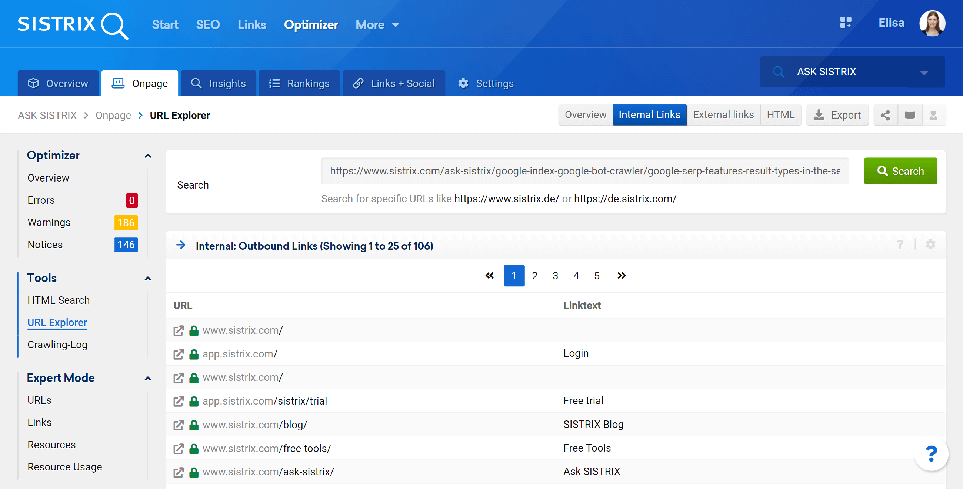The width and height of the screenshot is (963, 489).
Task: Click the graduate/tutorial icon in toolbar
Action: tap(933, 115)
